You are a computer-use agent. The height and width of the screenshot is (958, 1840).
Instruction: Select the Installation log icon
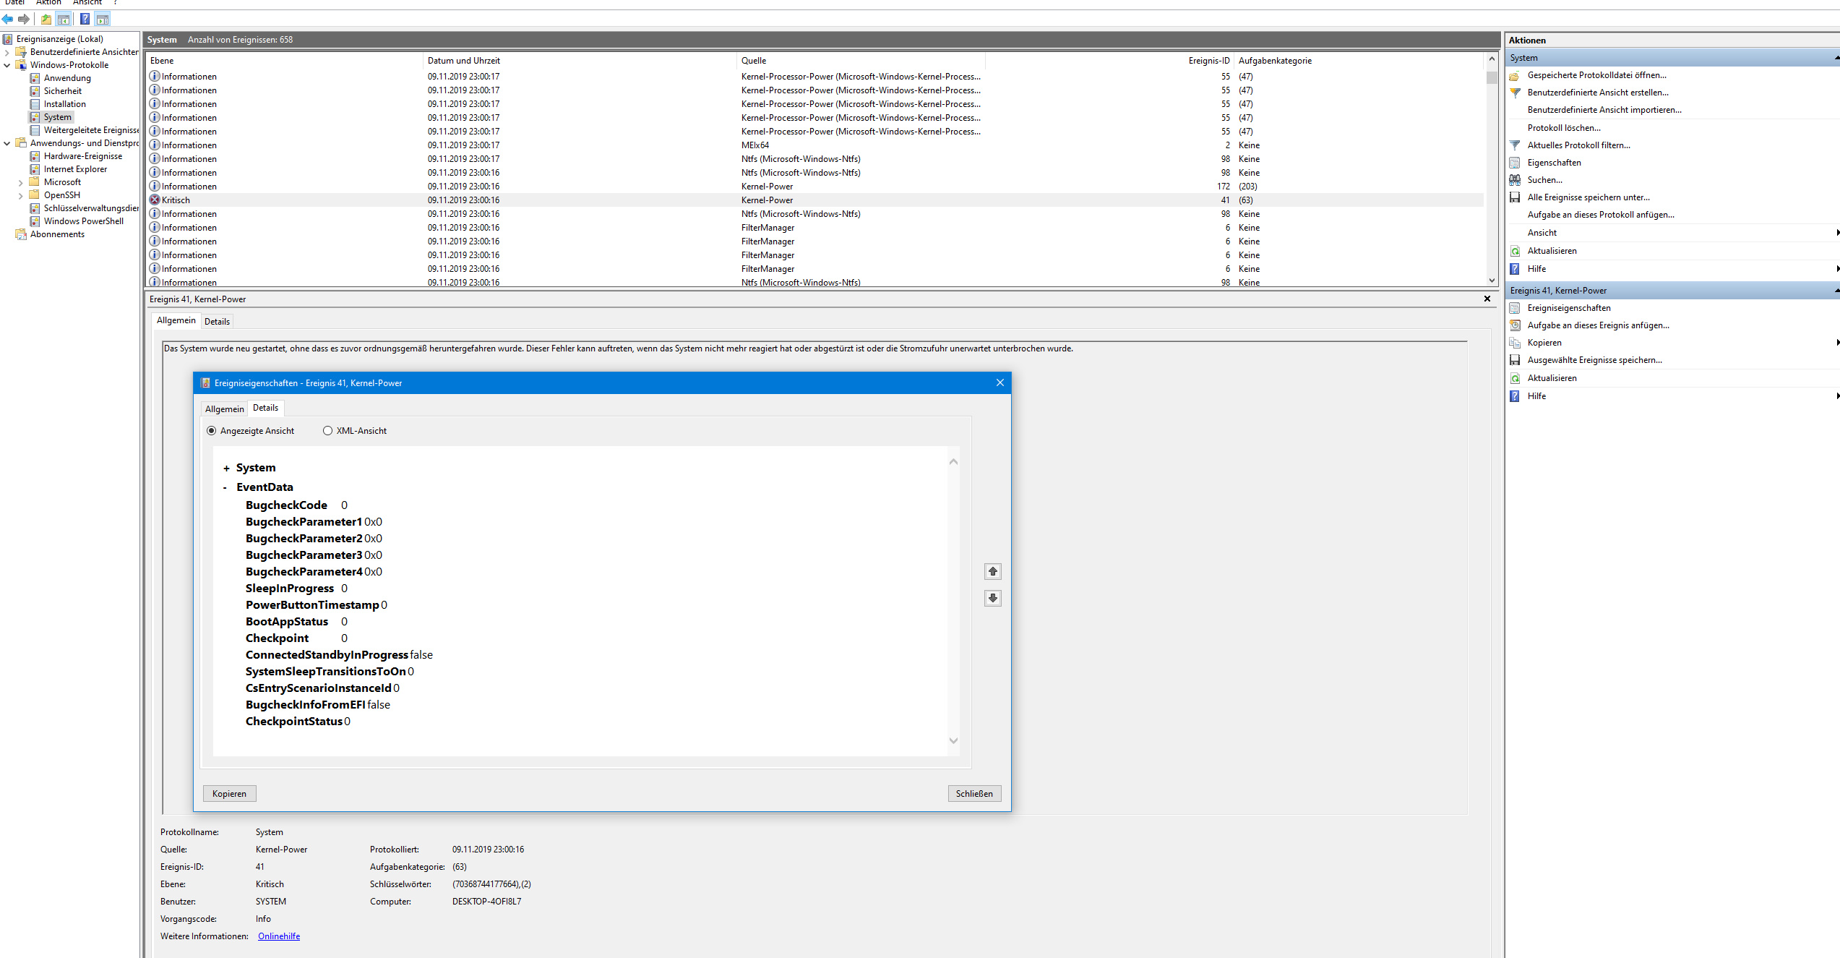(x=35, y=104)
